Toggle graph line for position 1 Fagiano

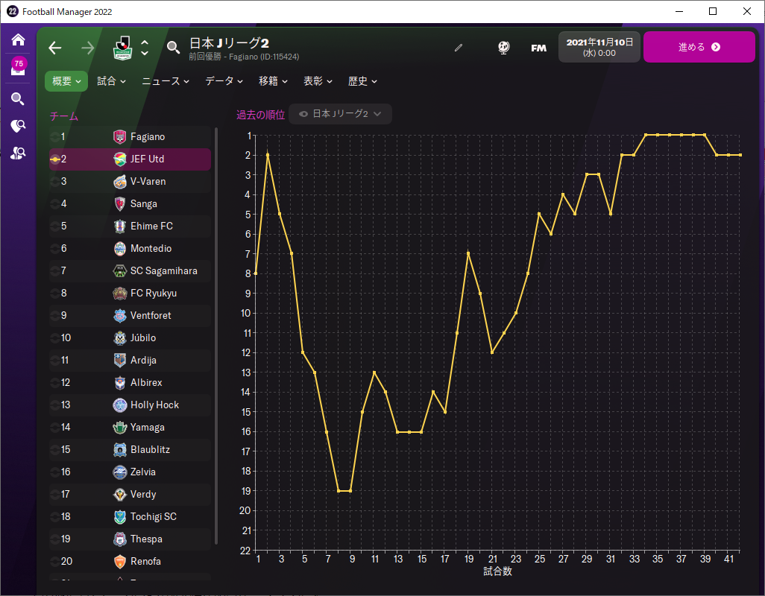point(55,137)
